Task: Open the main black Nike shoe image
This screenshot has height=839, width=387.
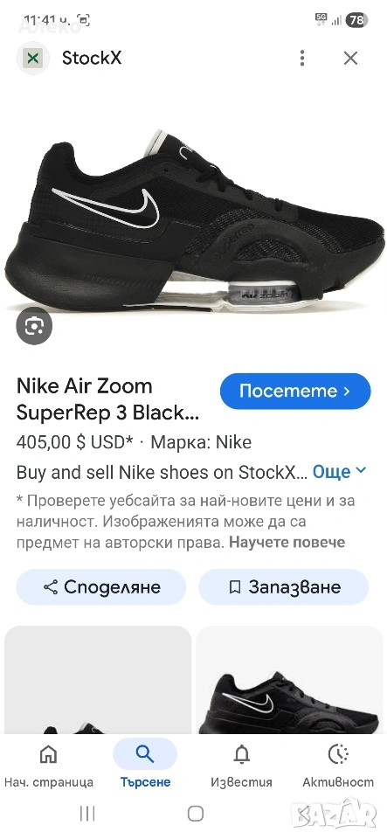Action: [195, 221]
